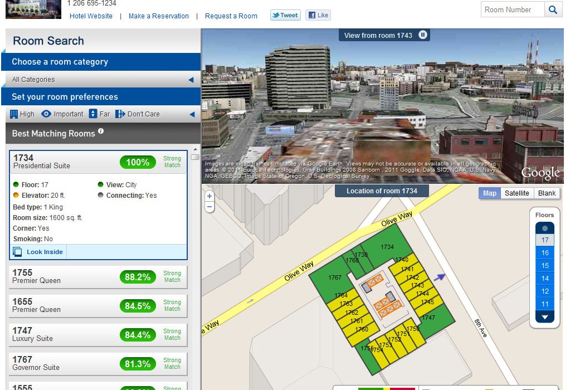570x390 pixels.
Task: Select the High floor preference icon
Action: 14,114
